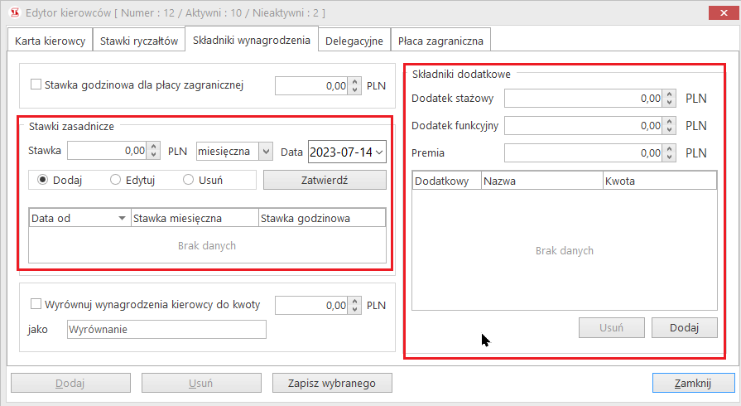
Task: Click Kwota column header
Action: (x=660, y=181)
